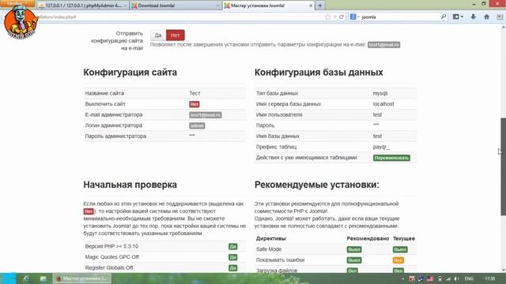
Task: Click the 'Тест' site name value
Action: click(194, 93)
